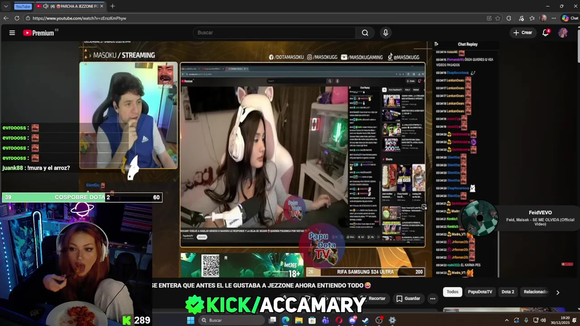This screenshot has width=580, height=326.
Task: Select the Dota 2 filter chip
Action: pyautogui.click(x=508, y=292)
